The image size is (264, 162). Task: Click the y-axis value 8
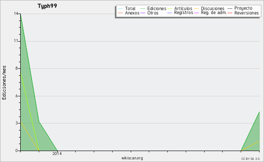click(17, 68)
